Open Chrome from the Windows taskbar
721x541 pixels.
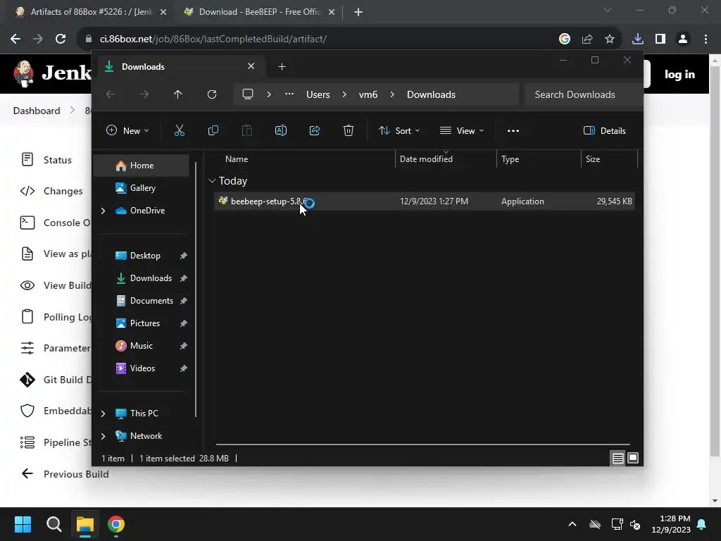(x=116, y=524)
